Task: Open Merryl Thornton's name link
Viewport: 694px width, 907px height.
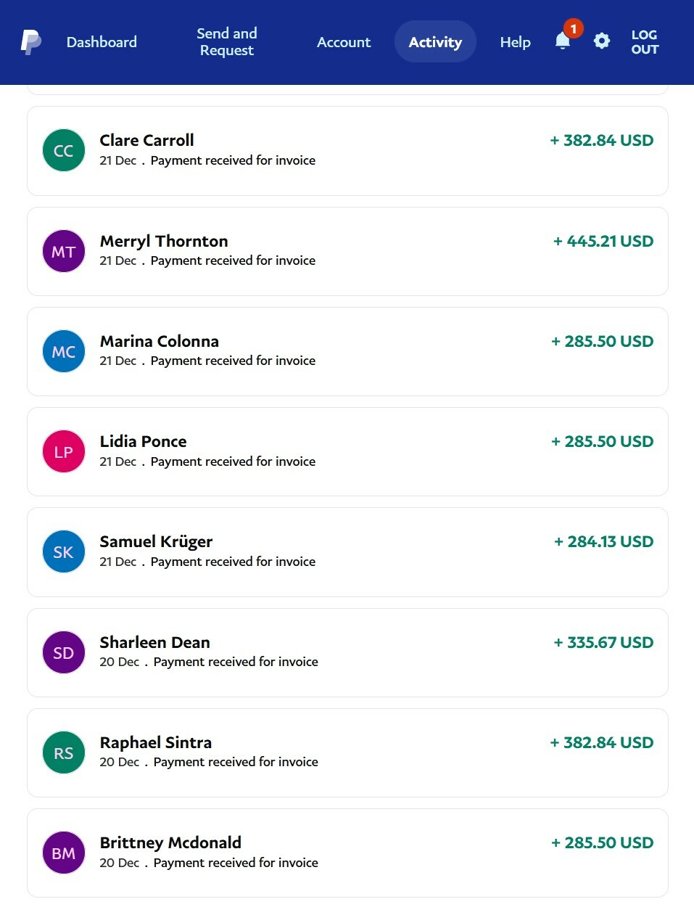Action: [x=164, y=241]
